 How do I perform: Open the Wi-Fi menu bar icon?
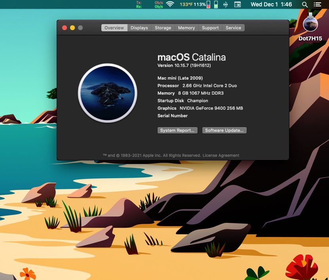coord(170,4)
